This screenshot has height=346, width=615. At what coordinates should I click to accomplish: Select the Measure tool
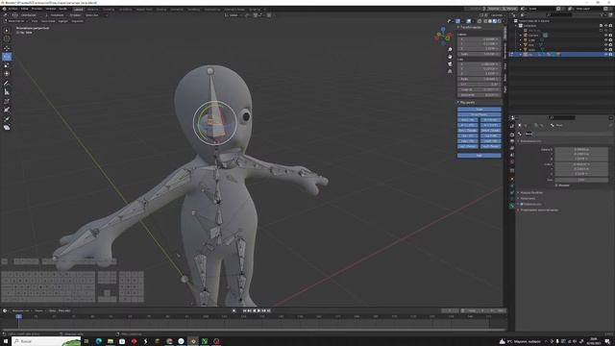click(x=7, y=92)
